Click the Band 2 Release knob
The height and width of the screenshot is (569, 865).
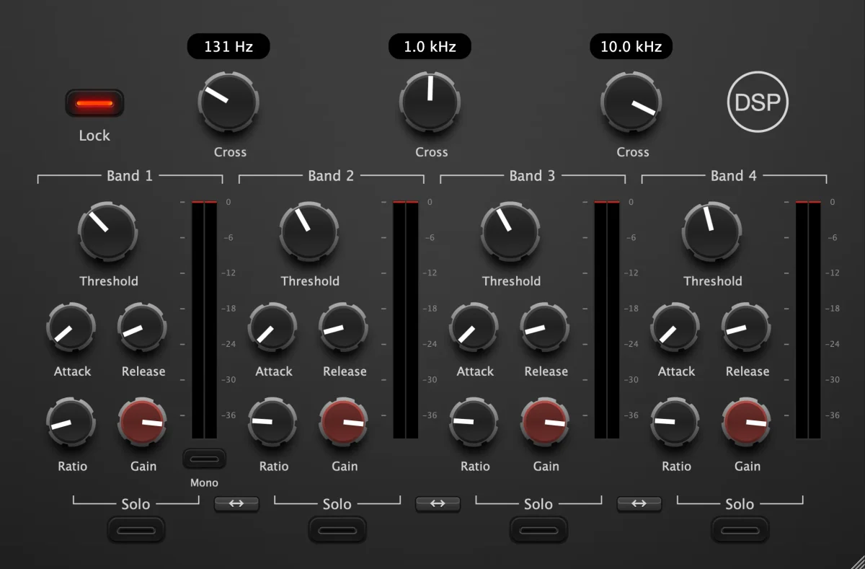(x=344, y=327)
